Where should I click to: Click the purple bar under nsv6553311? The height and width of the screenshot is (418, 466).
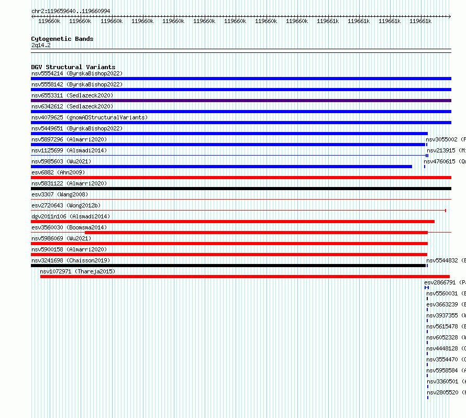click(x=241, y=101)
